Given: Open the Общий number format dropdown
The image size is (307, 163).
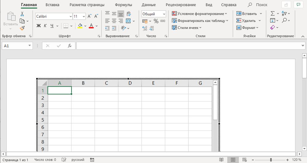Looking at the screenshot, I should pyautogui.click(x=164, y=14).
